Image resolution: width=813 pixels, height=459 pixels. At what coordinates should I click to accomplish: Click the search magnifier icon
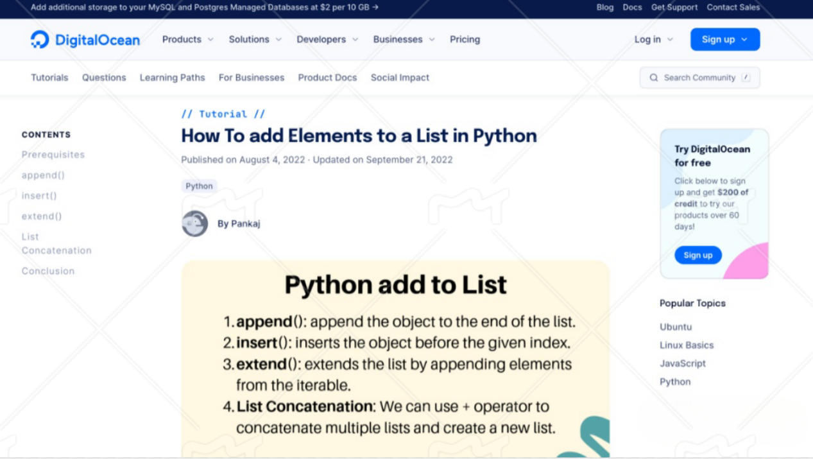click(654, 78)
